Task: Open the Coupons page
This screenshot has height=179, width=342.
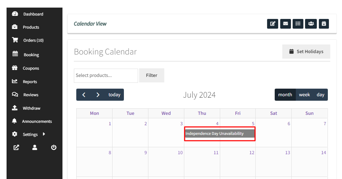Action: [x=31, y=68]
